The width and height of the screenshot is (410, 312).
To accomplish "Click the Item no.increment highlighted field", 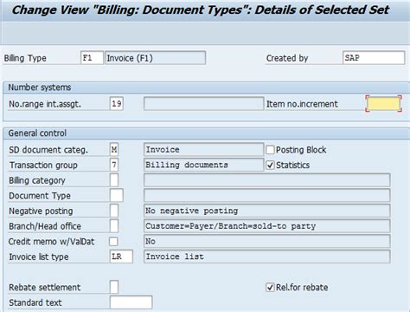I will [383, 104].
